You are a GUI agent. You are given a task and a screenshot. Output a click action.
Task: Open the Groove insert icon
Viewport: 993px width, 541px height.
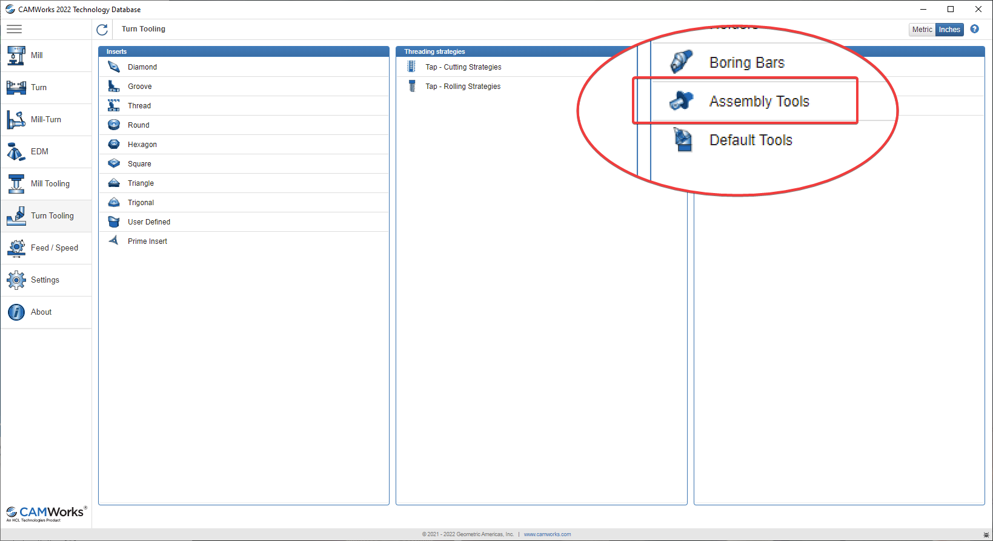(114, 86)
